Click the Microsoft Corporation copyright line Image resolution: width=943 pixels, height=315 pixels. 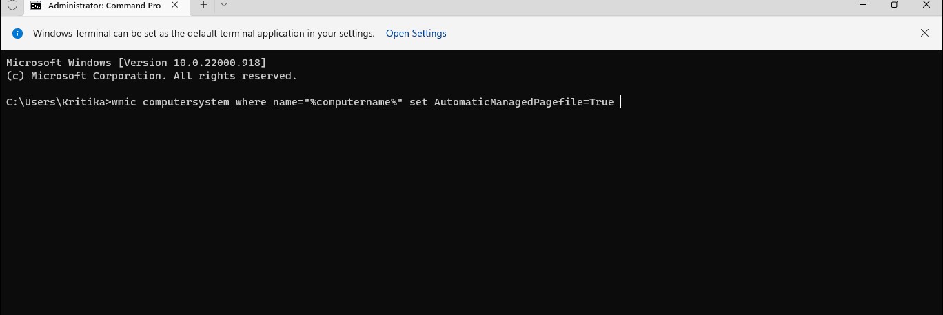click(151, 76)
